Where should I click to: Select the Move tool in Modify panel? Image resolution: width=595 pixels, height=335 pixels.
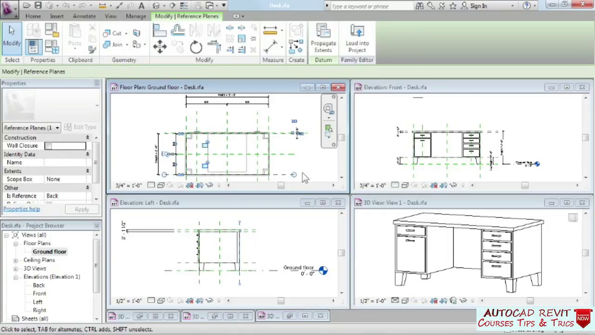coord(159,47)
